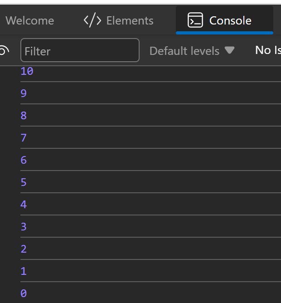This screenshot has height=303, width=281.
Task: Click the console output line showing 9
Action: click(x=24, y=93)
